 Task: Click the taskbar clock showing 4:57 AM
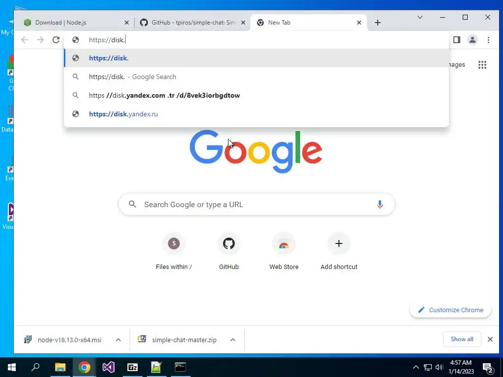[461, 367]
